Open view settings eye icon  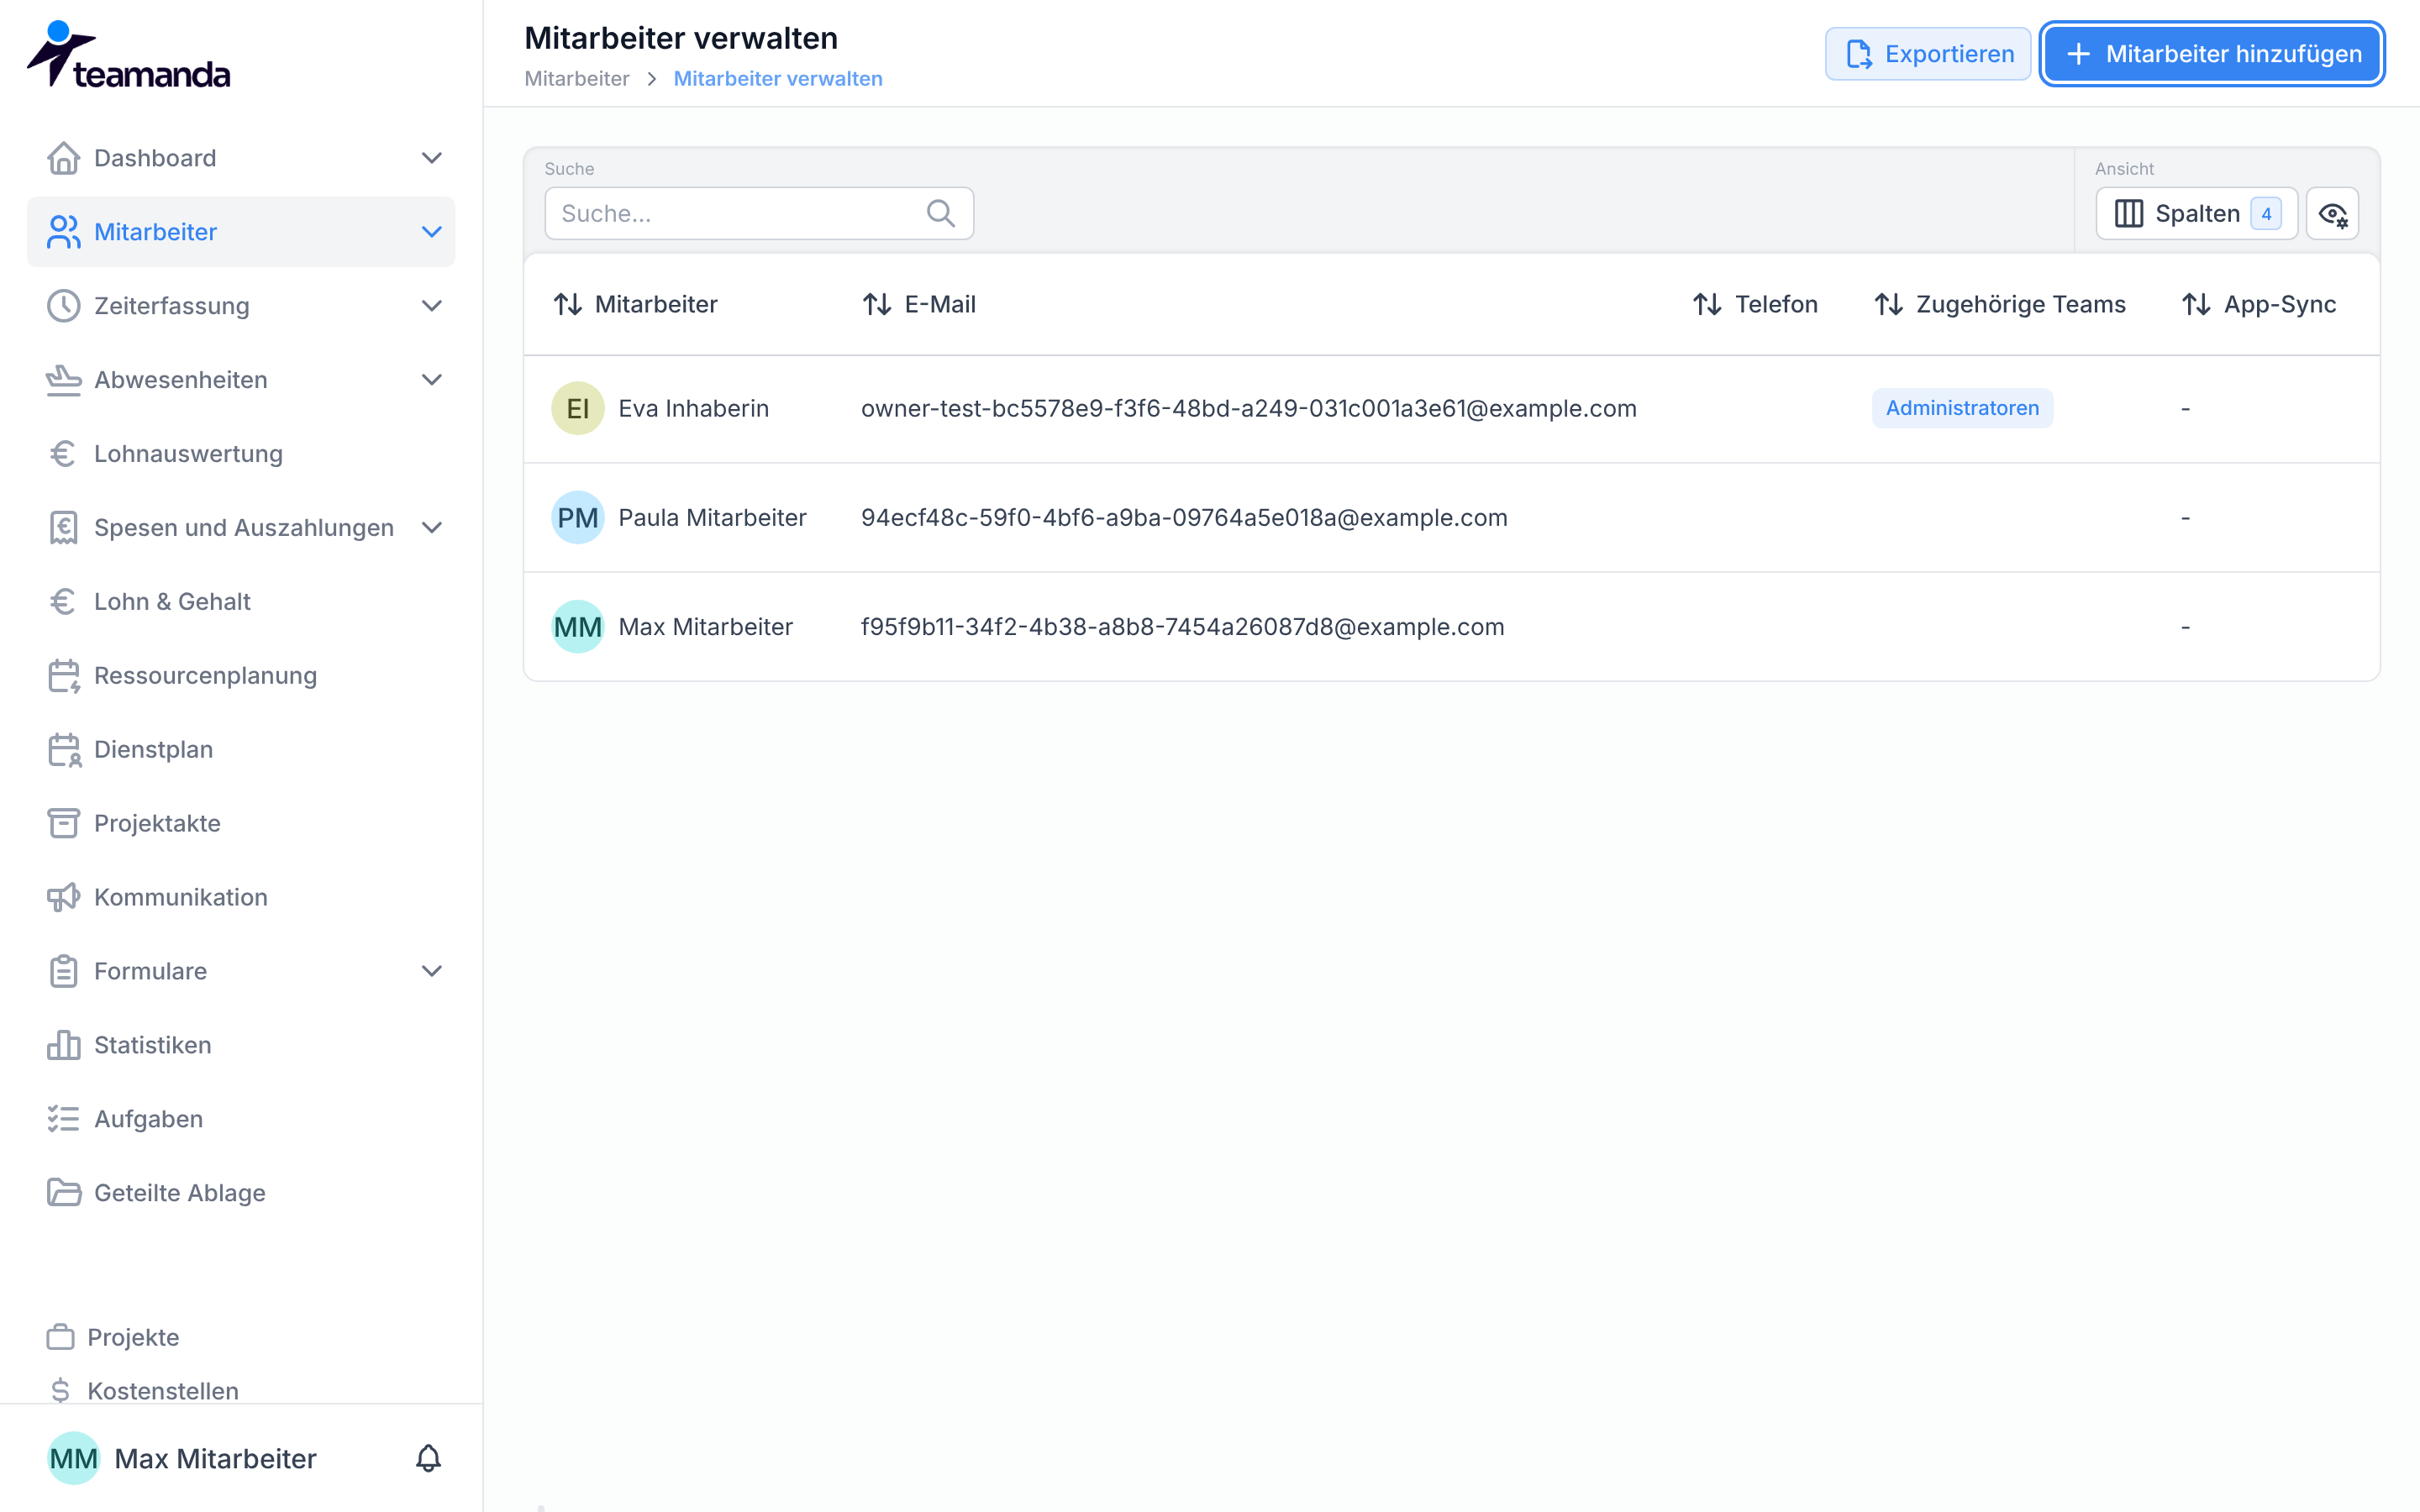[x=2332, y=214]
